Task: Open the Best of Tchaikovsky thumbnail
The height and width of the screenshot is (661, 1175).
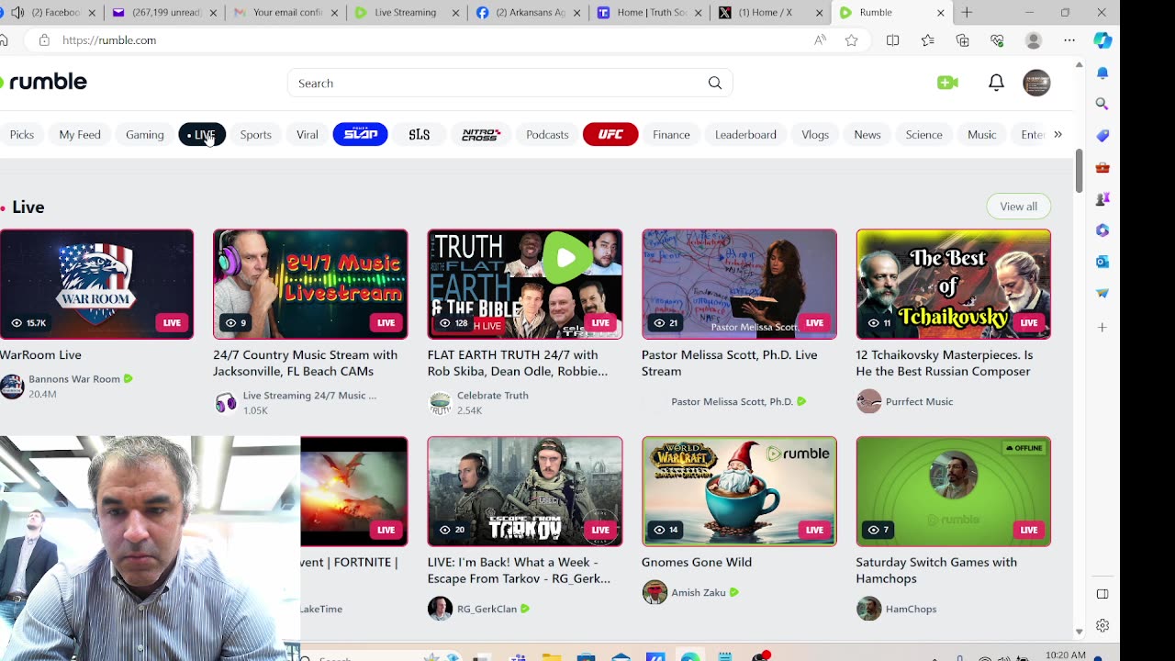Action: tap(954, 284)
